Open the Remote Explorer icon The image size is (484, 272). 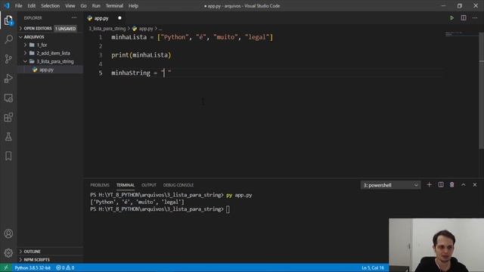(x=8, y=97)
